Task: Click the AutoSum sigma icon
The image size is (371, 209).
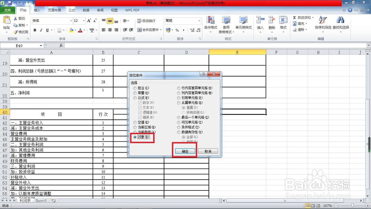Action: tap(295, 17)
